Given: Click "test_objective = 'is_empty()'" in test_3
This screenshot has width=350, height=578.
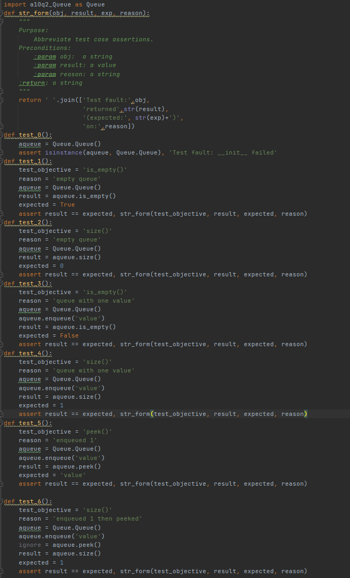Looking at the screenshot, I should tap(73, 292).
